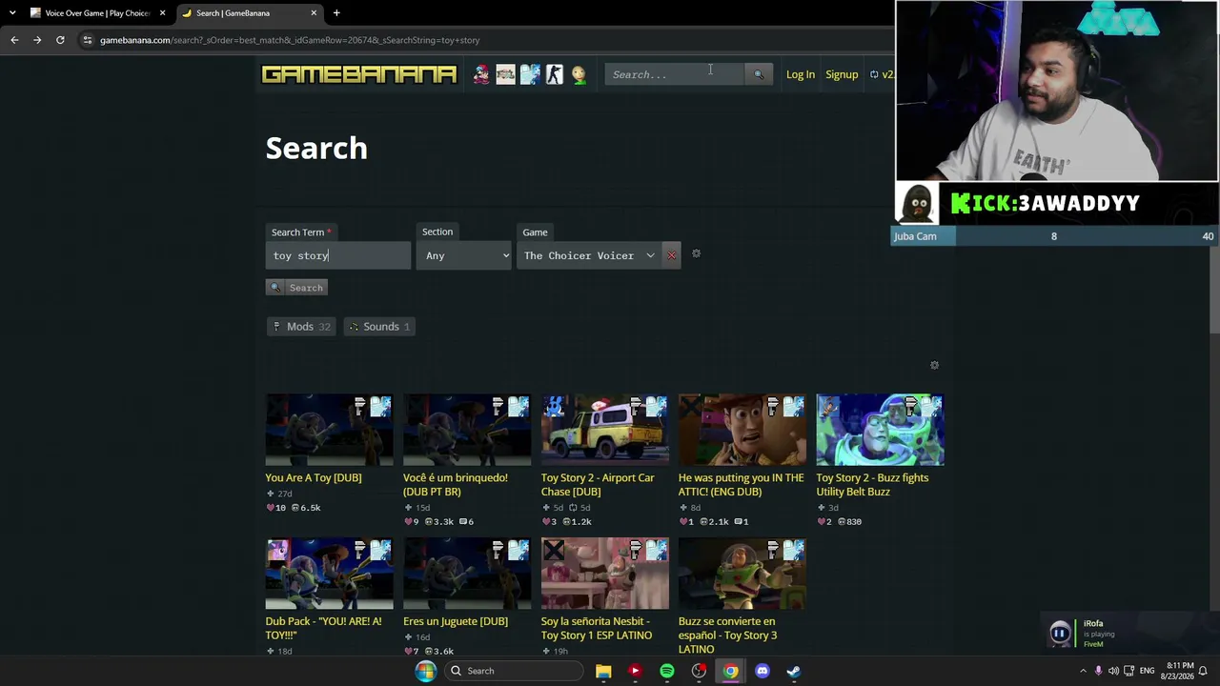Viewport: 1220px width, 686px height.
Task: Click the Search submit button
Action: [297, 288]
